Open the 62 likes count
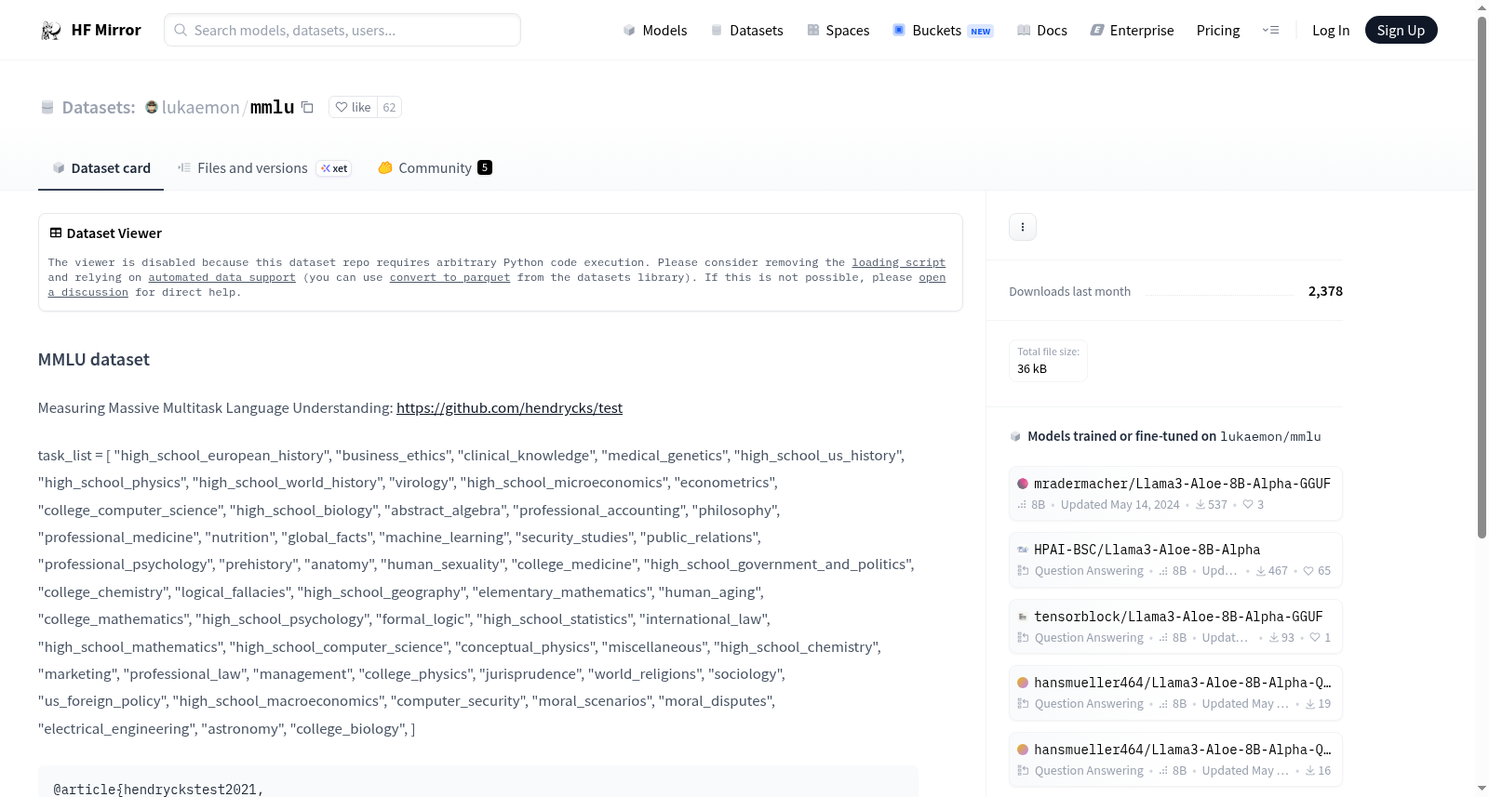 click(x=389, y=107)
